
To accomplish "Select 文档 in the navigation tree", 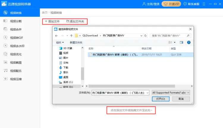I will tap(64, 63).
